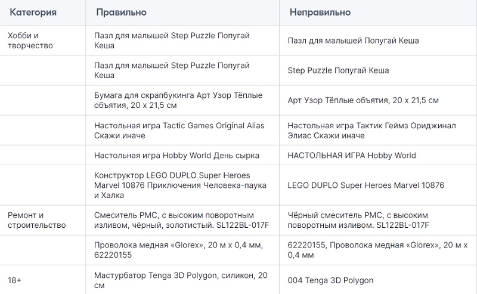
Task: Click the "Категория" column header
Action: point(33,12)
